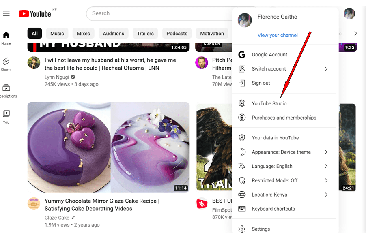366x233 pixels.
Task: Expand Appearance: Device theme chevron
Action: pyautogui.click(x=326, y=152)
